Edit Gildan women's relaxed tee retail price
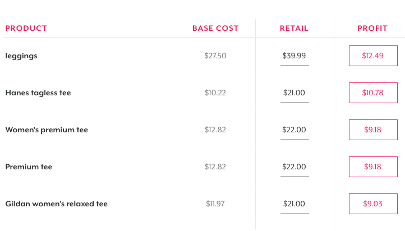This screenshot has width=405, height=231. [x=294, y=204]
